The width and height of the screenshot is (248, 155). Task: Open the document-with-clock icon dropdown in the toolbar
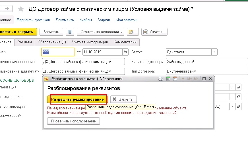click(x=133, y=32)
